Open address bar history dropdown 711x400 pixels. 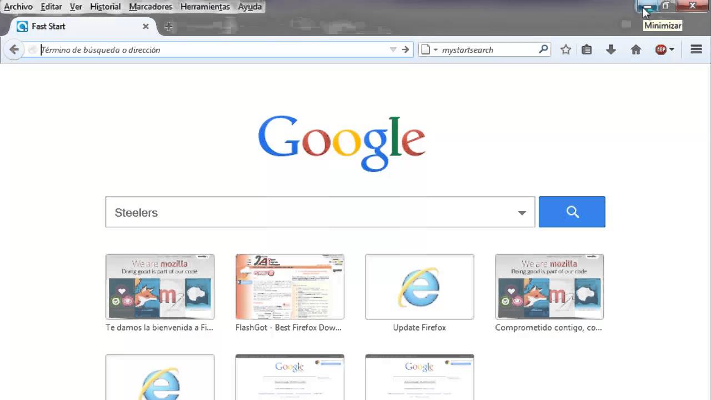pos(393,49)
